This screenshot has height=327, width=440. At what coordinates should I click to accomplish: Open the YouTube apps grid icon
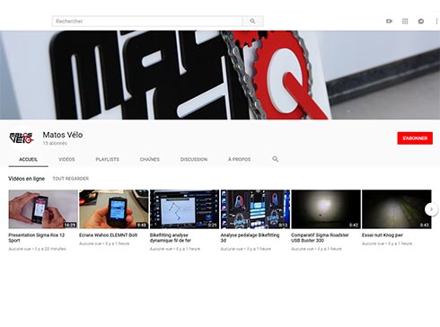(405, 22)
